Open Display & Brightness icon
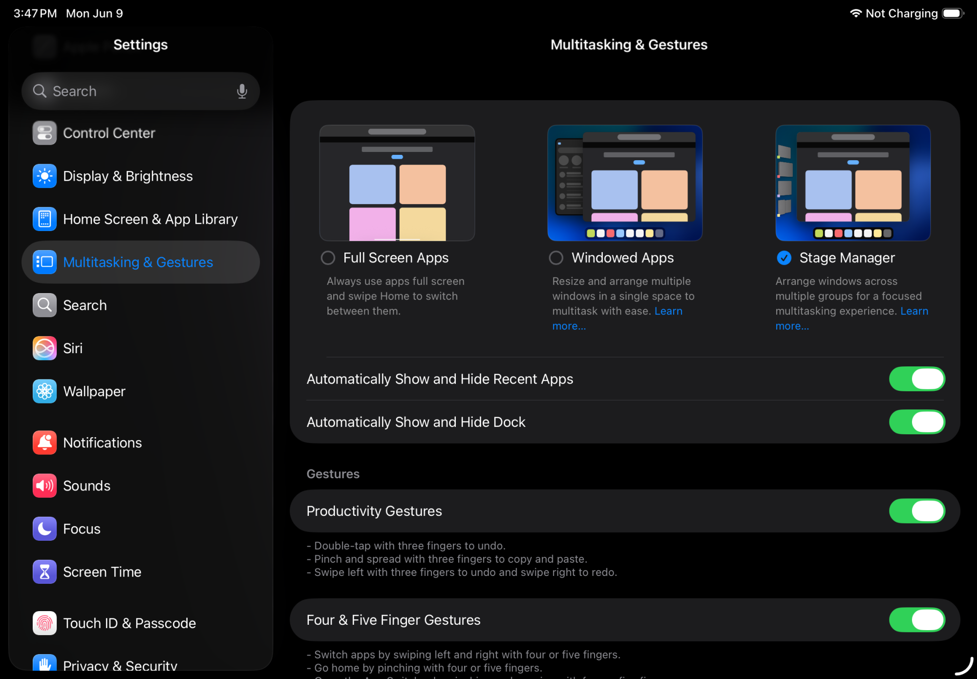 [44, 176]
